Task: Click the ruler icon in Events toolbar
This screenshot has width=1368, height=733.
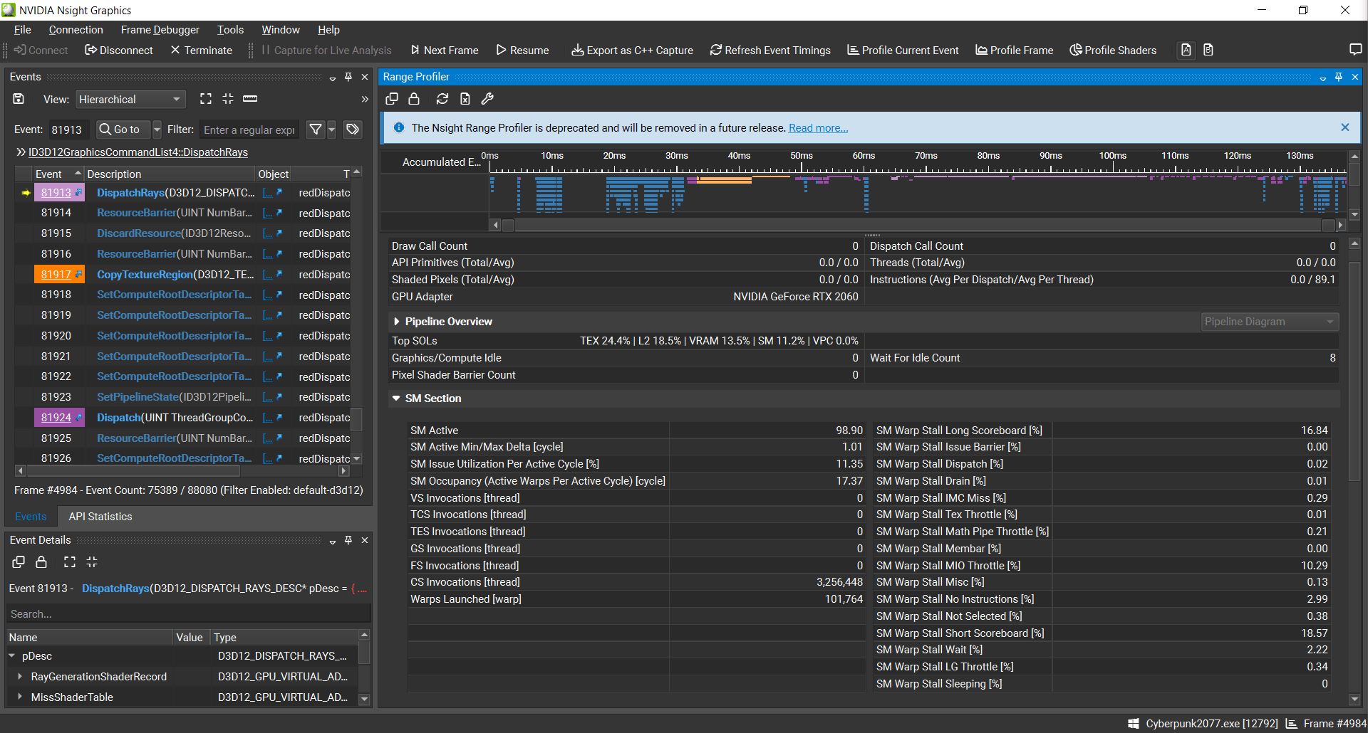Action: point(250,99)
